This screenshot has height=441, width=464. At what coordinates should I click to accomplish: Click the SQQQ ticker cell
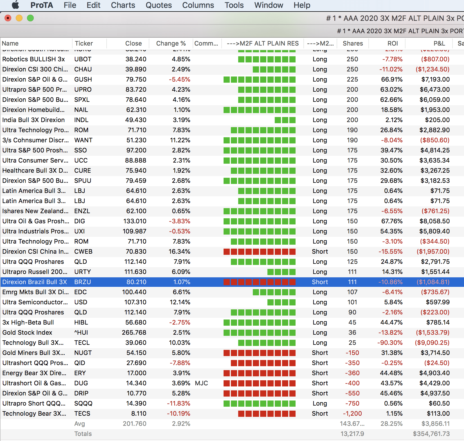(83, 403)
